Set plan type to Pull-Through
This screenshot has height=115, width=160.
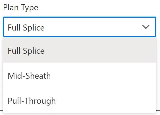click(32, 101)
